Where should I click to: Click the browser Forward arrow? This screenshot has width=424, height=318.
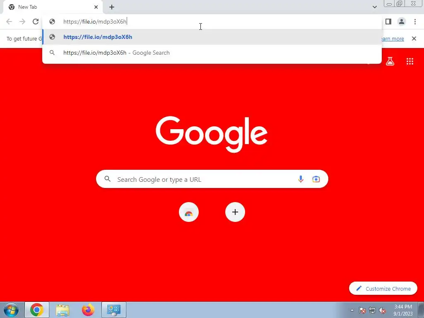(22, 22)
